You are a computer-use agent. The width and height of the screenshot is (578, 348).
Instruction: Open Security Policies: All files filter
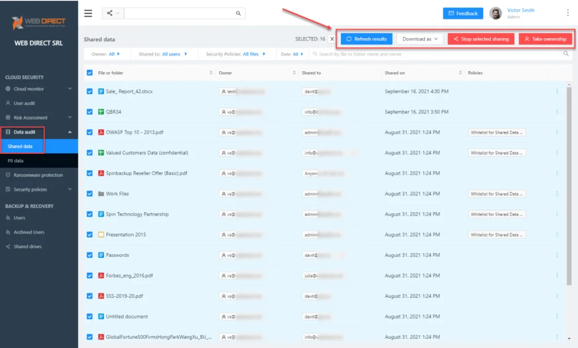pos(236,54)
